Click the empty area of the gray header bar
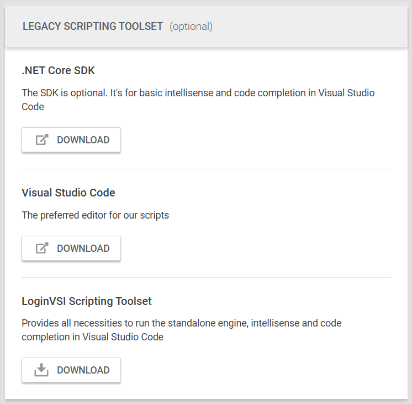The image size is (412, 404). [x=309, y=27]
